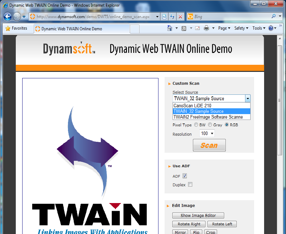Viewport: 286px width, 234px height.
Task: Click the scanned TWAIN logo image
Action: tap(90, 156)
